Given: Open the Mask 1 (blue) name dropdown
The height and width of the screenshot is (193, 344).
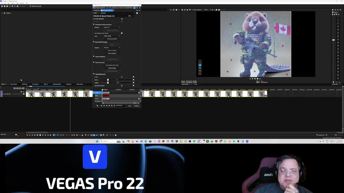Looking at the screenshot, I should pyautogui.click(x=112, y=36).
